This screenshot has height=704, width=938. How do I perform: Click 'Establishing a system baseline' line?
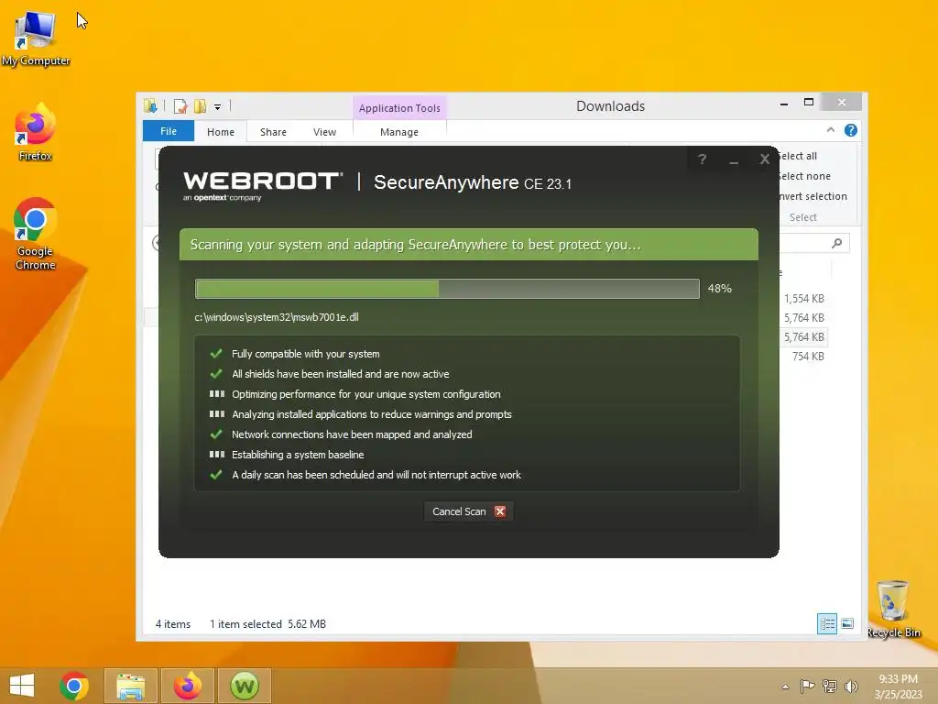coord(298,455)
